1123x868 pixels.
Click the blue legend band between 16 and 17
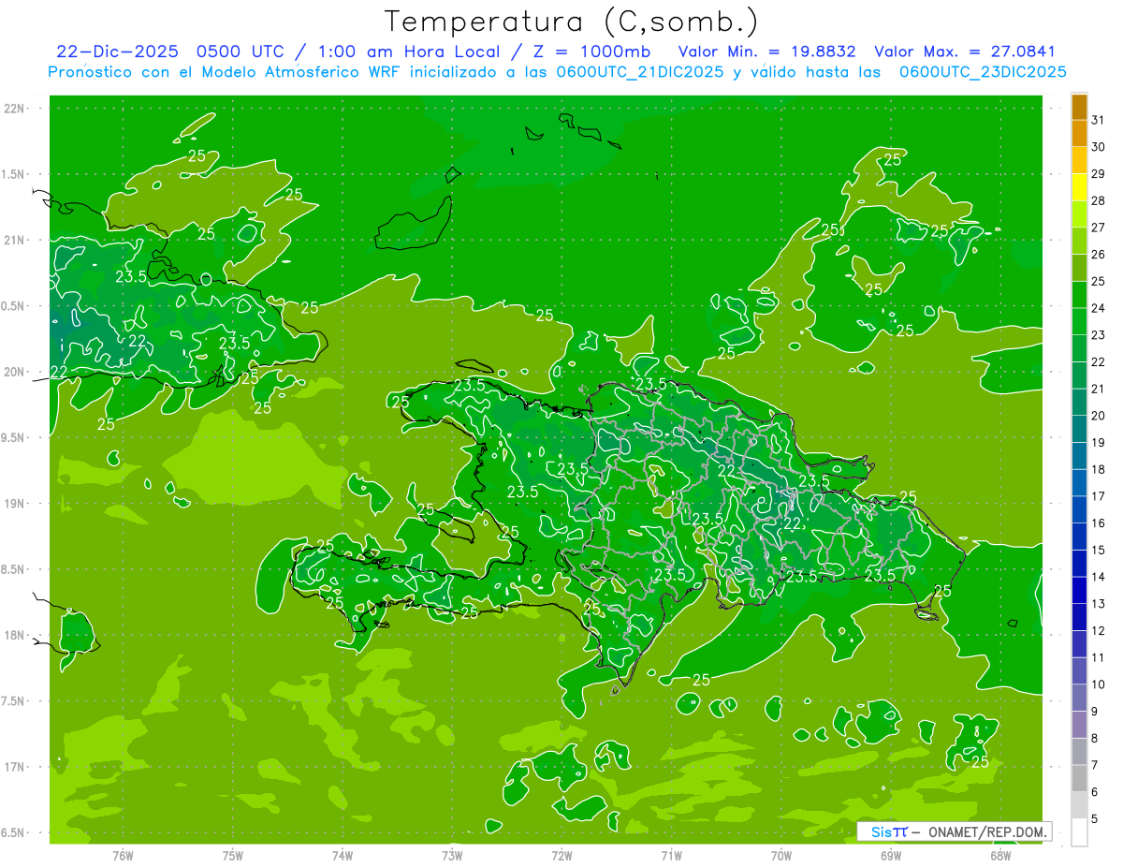pyautogui.click(x=1079, y=509)
